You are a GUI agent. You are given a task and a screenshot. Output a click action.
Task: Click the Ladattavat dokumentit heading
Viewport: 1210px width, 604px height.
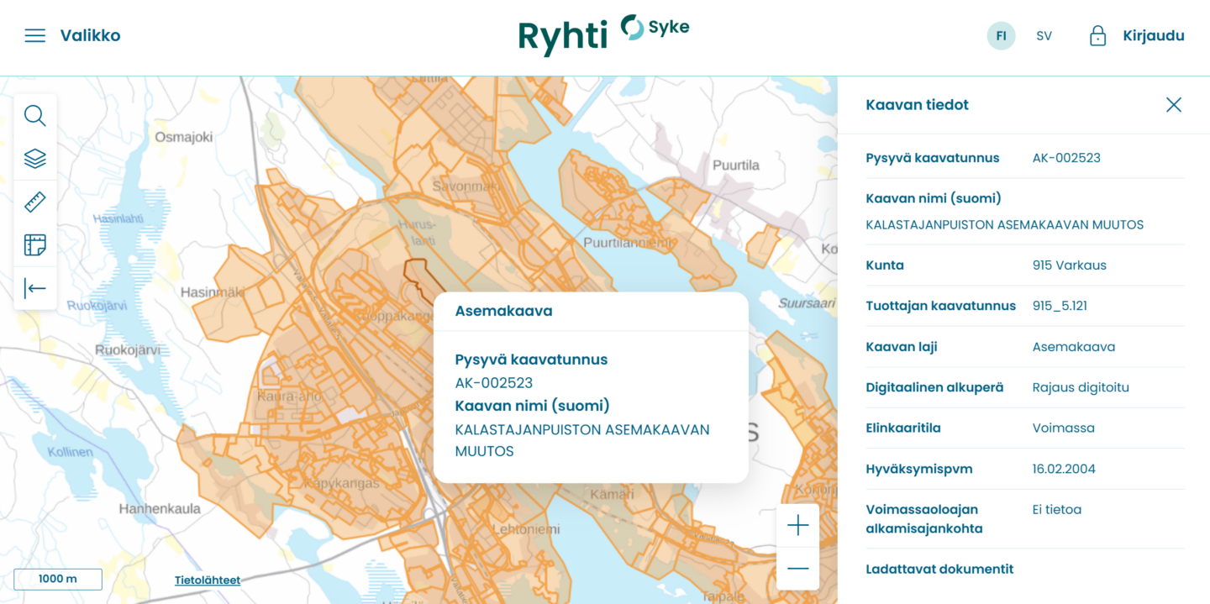[x=939, y=569]
